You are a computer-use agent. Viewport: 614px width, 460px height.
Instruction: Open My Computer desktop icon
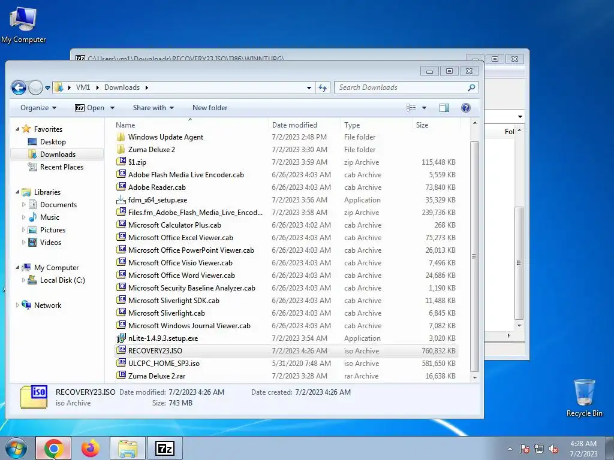point(23,25)
